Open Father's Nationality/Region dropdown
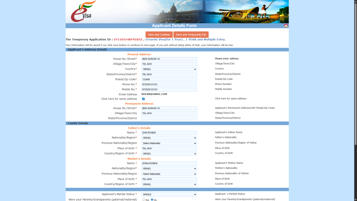The height and width of the screenshot is (201, 357). pyautogui.click(x=169, y=138)
